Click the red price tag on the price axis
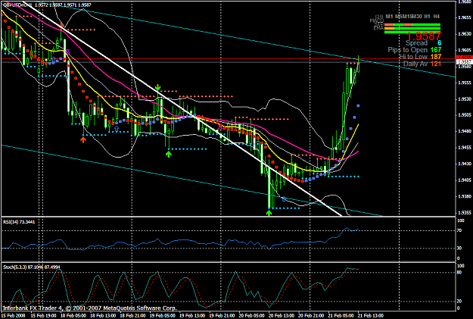Image resolution: width=473 pixels, height=319 pixels. [x=465, y=57]
